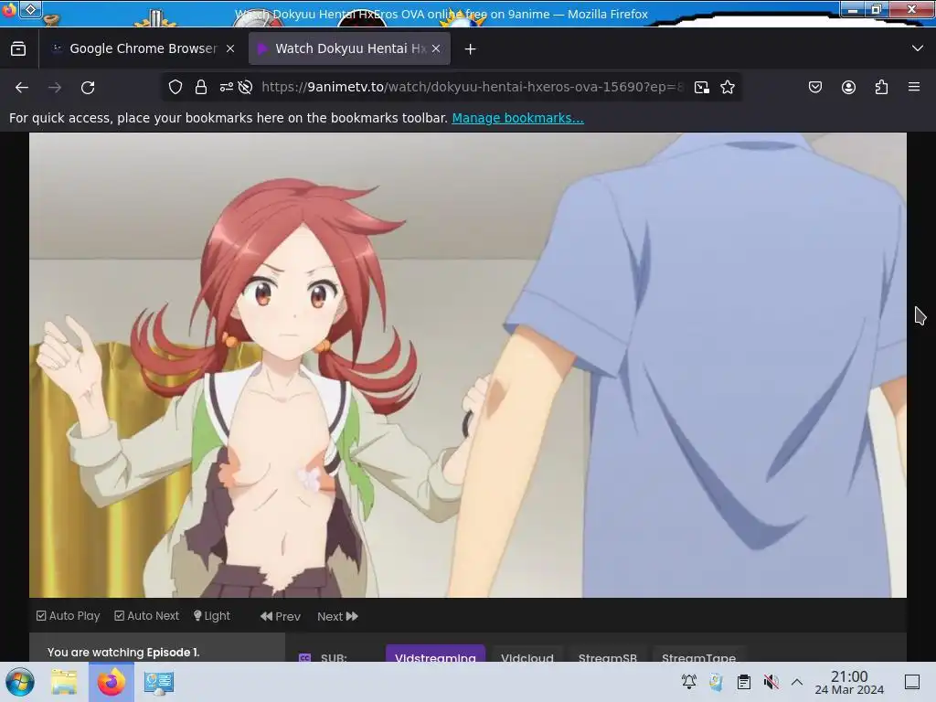Image resolution: width=936 pixels, height=702 pixels.
Task: Open the 21:00 clock calendar
Action: pos(849,682)
